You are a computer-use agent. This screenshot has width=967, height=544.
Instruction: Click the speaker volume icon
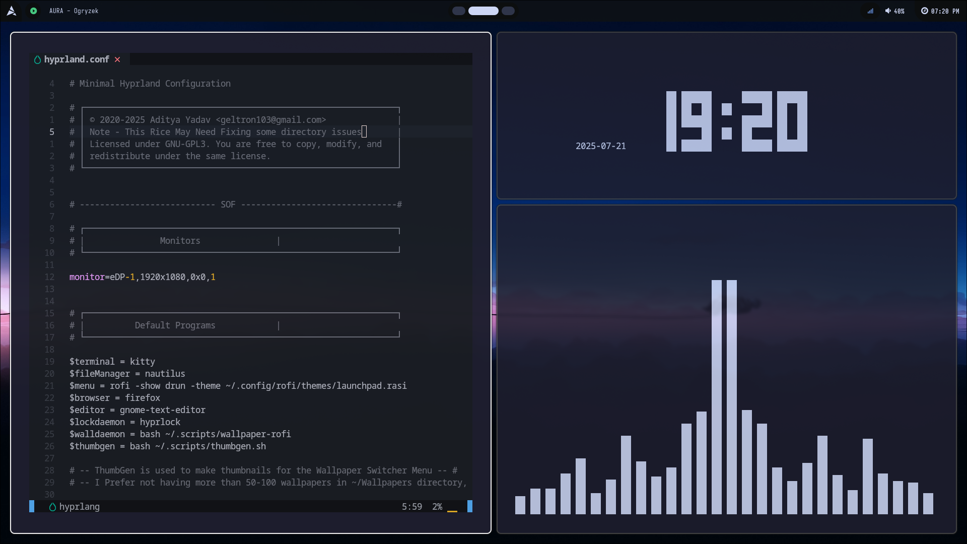coord(888,11)
